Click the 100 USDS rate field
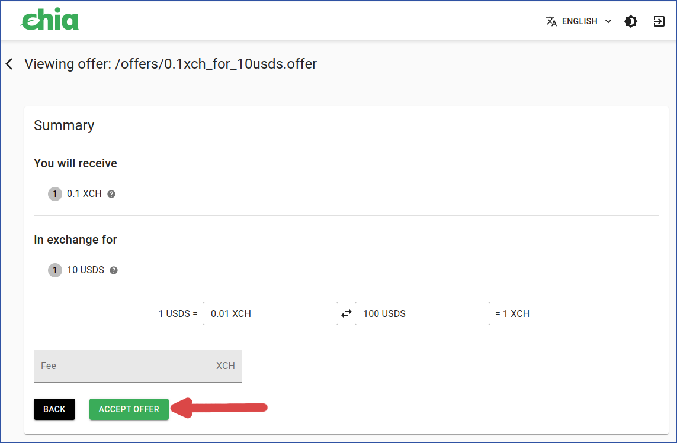 click(422, 313)
